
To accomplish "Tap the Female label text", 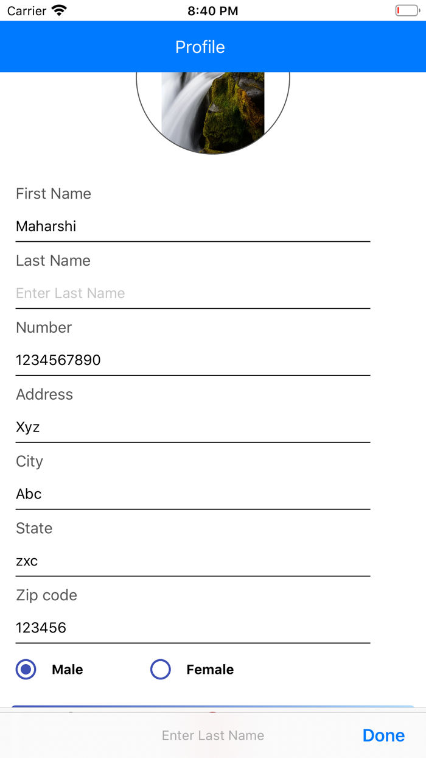I will click(x=210, y=670).
